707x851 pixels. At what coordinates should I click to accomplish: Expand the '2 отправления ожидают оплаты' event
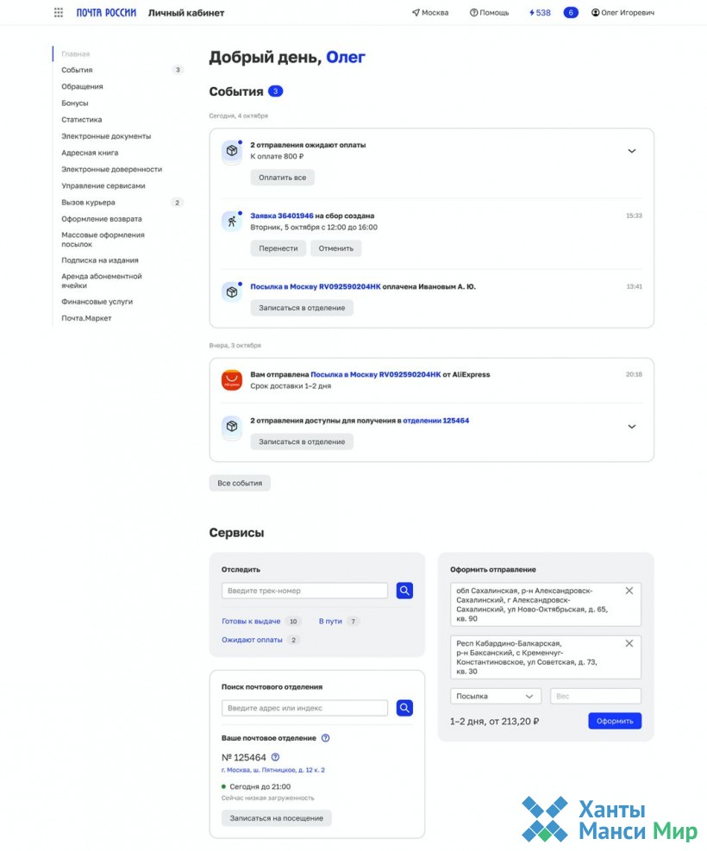pyautogui.click(x=631, y=151)
